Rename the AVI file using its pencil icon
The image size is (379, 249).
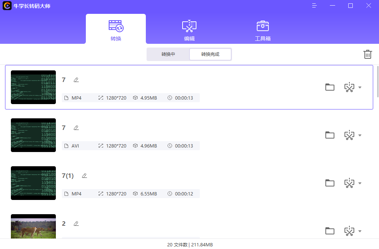point(76,128)
